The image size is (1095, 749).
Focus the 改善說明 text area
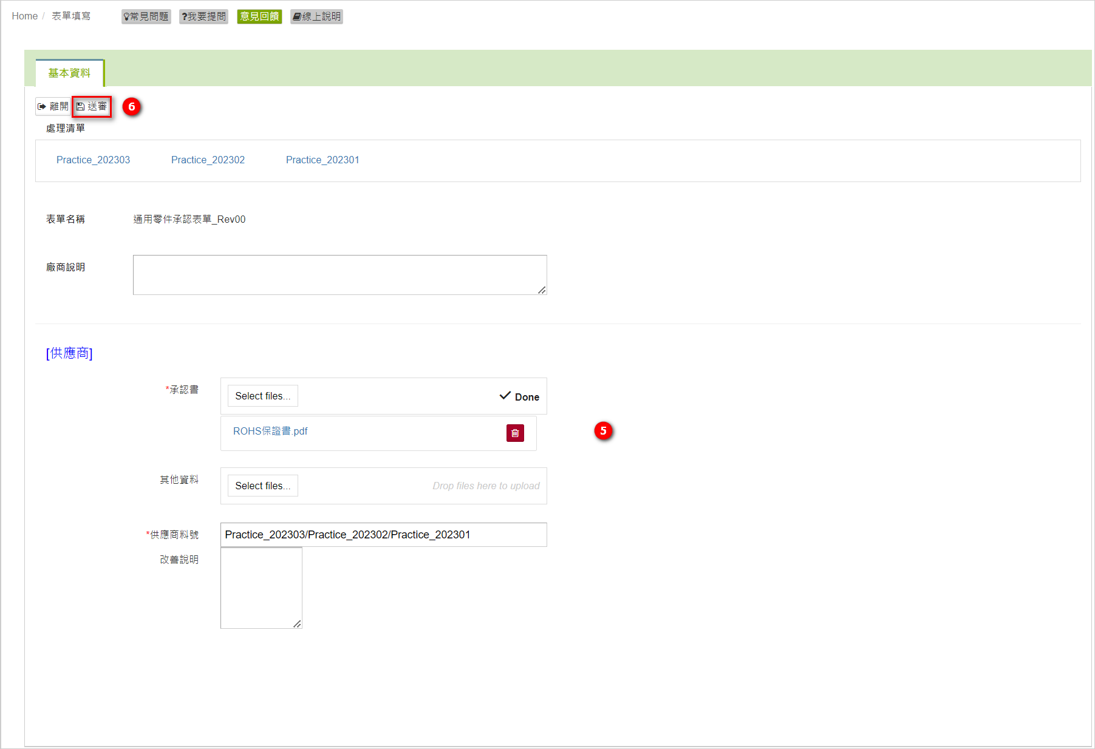point(261,588)
